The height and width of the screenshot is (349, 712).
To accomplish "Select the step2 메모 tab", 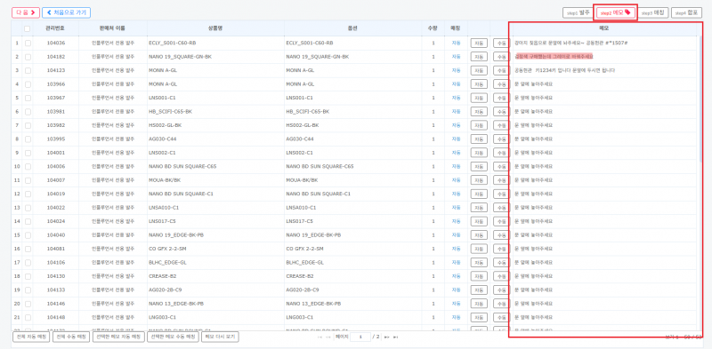I will coord(616,12).
